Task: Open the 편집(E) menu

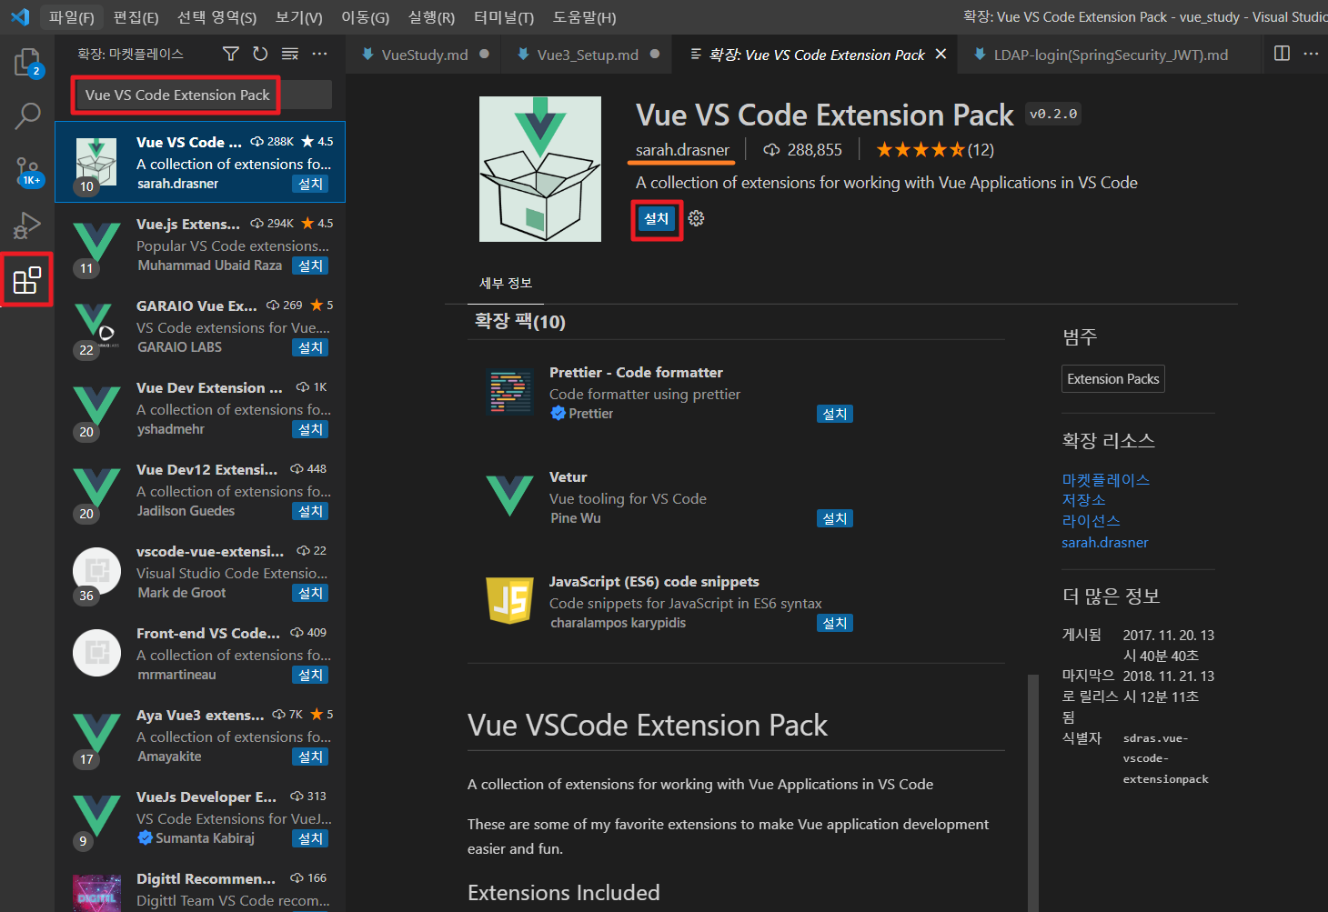Action: point(136,17)
